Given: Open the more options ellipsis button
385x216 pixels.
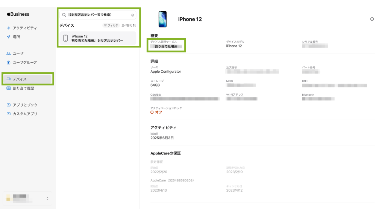Looking at the screenshot, I should (x=372, y=19).
